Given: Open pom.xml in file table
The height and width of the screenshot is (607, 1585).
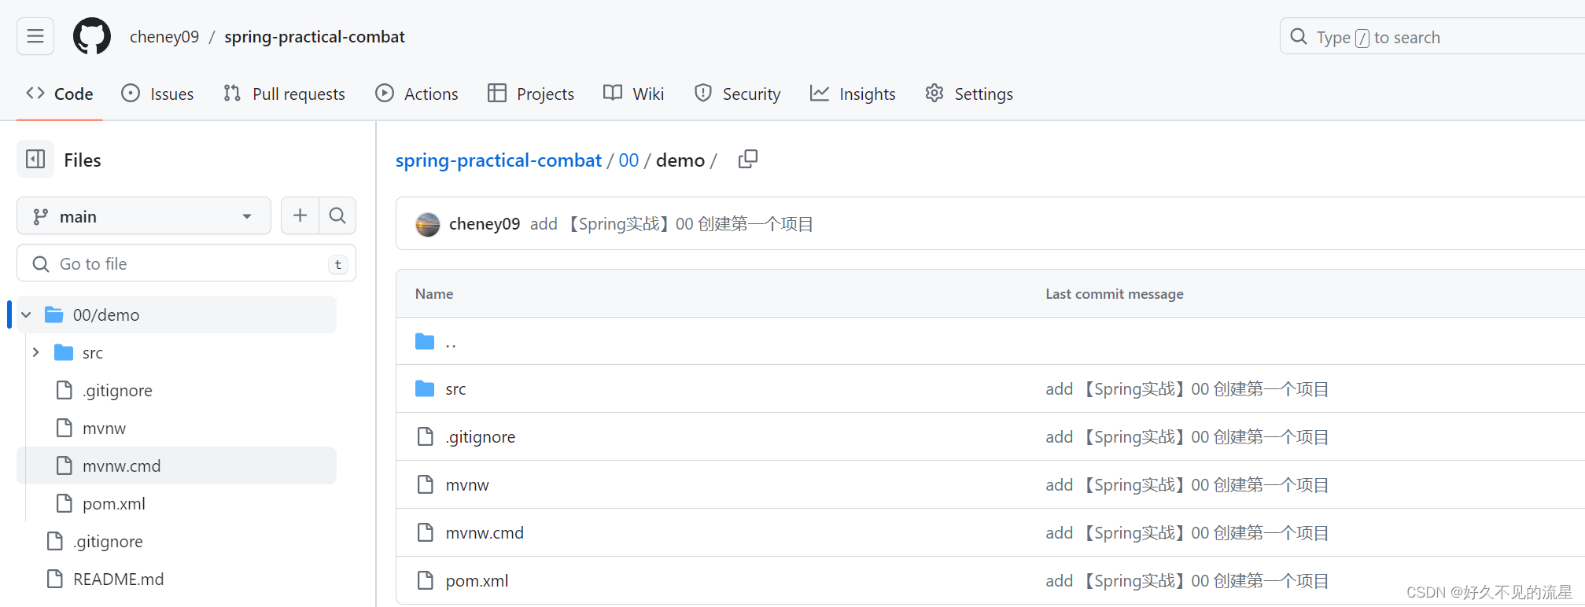Looking at the screenshot, I should [x=477, y=581].
